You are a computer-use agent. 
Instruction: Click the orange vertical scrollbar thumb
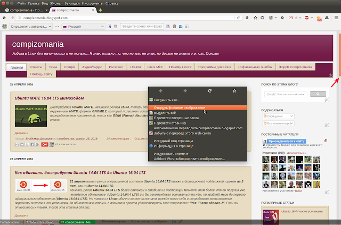(340, 55)
